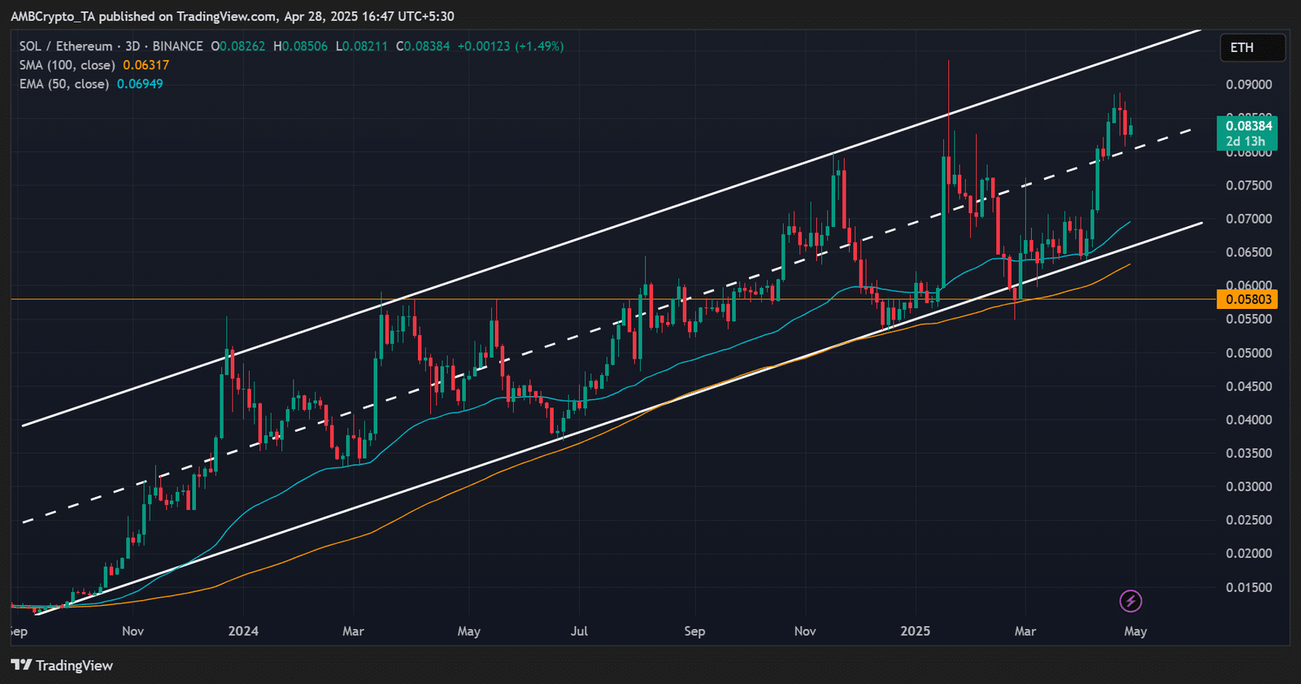Open the ETH currency selector
This screenshot has width=1301, height=684.
tap(1252, 48)
